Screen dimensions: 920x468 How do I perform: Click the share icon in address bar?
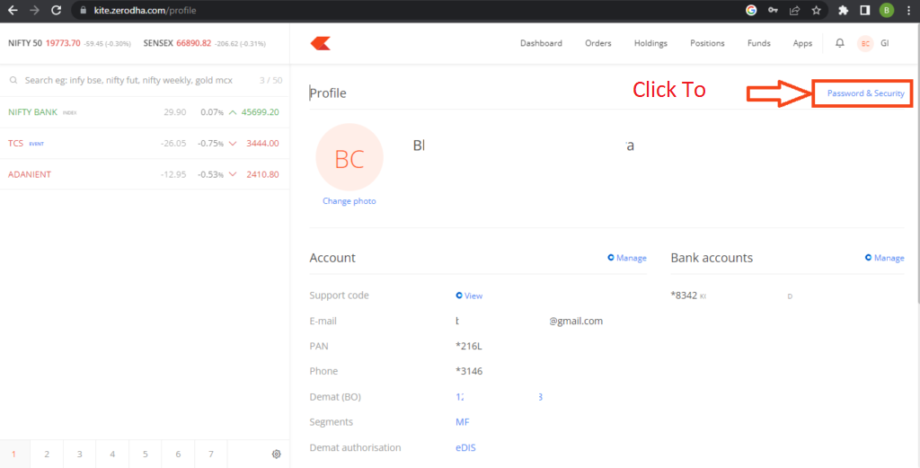(x=794, y=10)
